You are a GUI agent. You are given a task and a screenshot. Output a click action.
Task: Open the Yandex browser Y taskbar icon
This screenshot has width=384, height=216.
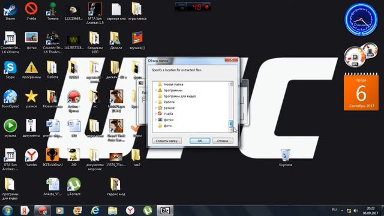pos(130,211)
